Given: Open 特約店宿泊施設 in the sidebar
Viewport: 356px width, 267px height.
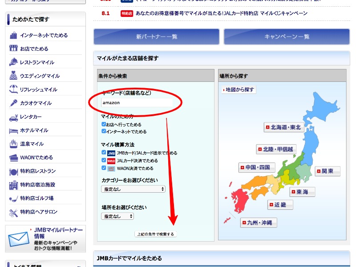Looking at the screenshot, I should (x=38, y=185).
